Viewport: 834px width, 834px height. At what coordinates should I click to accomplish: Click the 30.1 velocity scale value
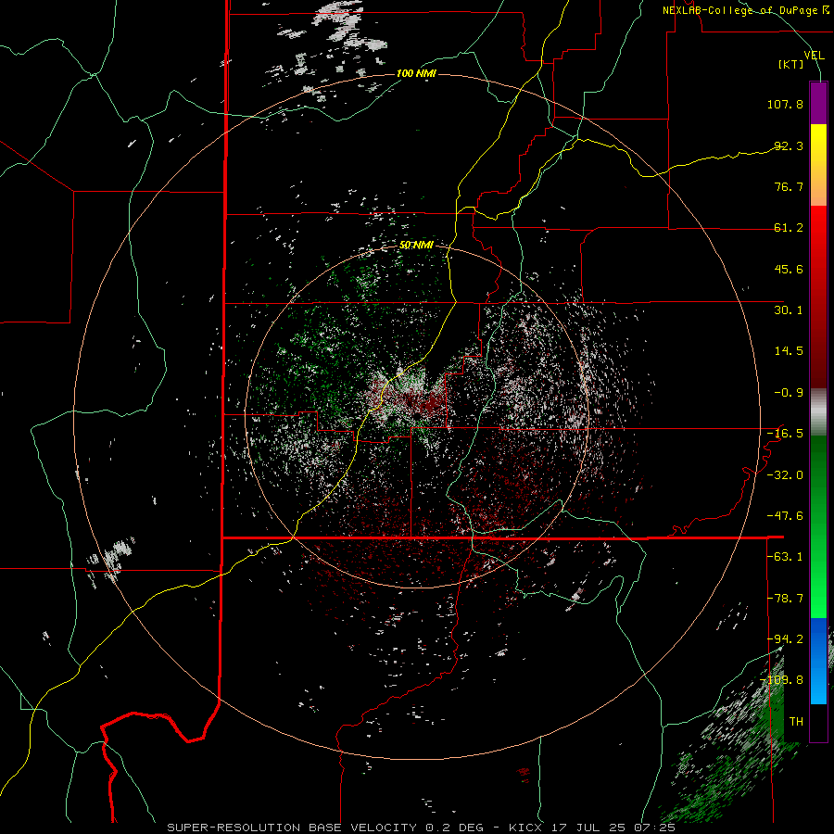(789, 310)
